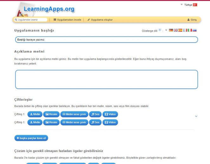
Task: Choose the Spanish flag display language
Action: [180, 30]
